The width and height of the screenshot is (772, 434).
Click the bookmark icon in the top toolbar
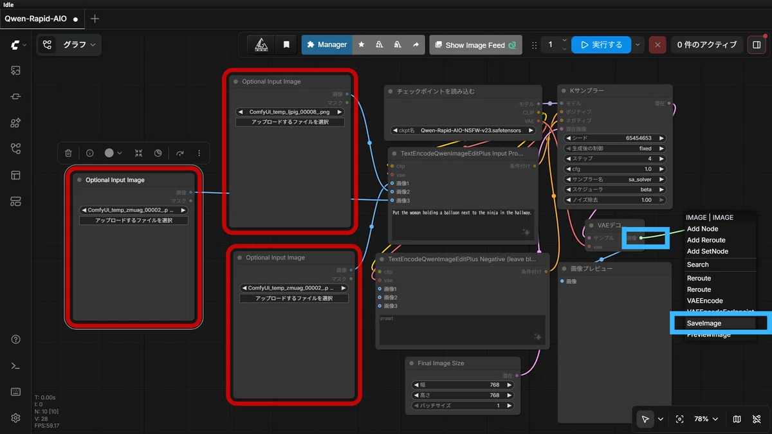[286, 45]
